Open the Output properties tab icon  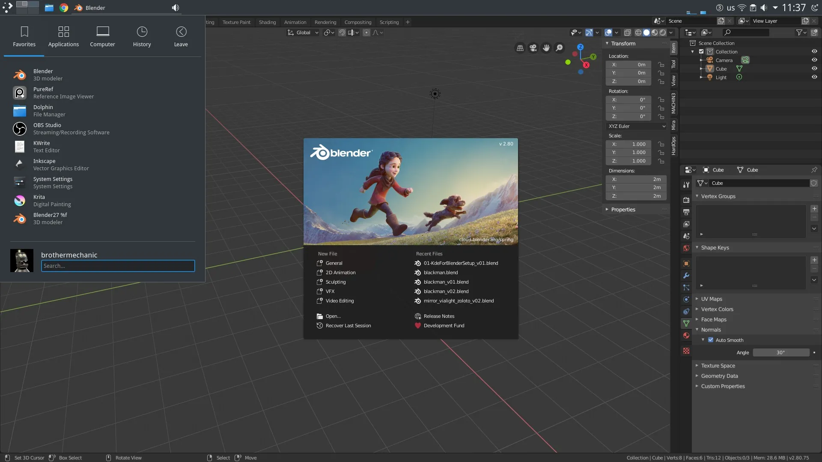pyautogui.click(x=686, y=212)
